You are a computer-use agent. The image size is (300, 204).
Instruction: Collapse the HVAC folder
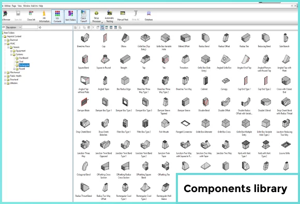tap(5, 43)
